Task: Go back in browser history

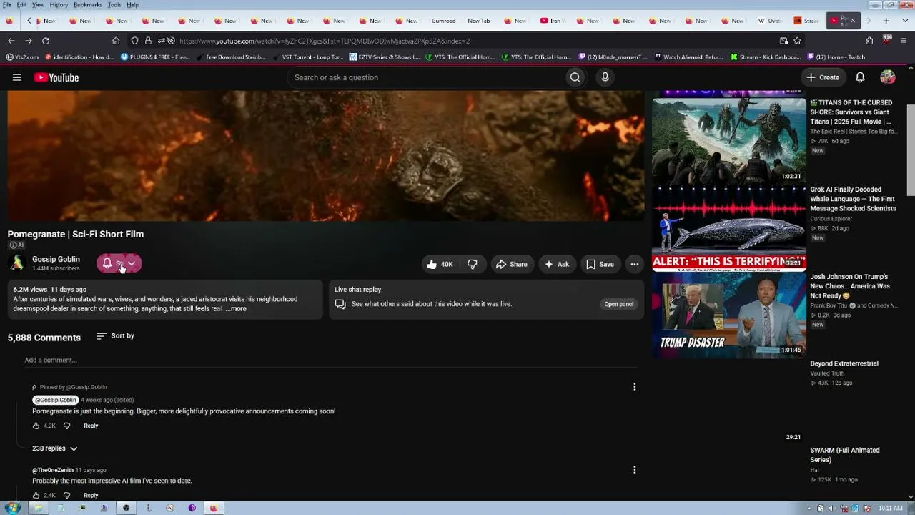Action: (x=11, y=41)
